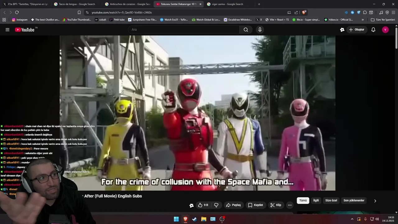
Task: Click the sparkle Ask icon beside Oluştur
Action: pos(342,30)
